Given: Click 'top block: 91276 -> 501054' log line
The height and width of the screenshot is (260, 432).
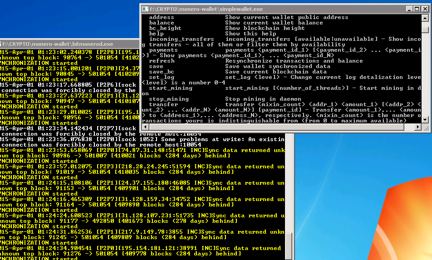Looking at the screenshot, I should coord(120,254).
